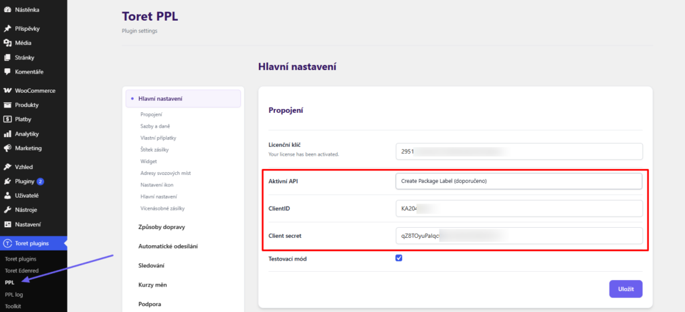The width and height of the screenshot is (685, 312).
Task: Click the Příspěvky pin icon
Action: pyautogui.click(x=7, y=29)
